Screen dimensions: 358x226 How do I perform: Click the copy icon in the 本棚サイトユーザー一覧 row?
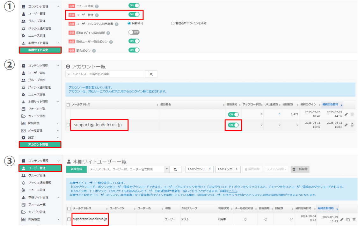coord(348,219)
